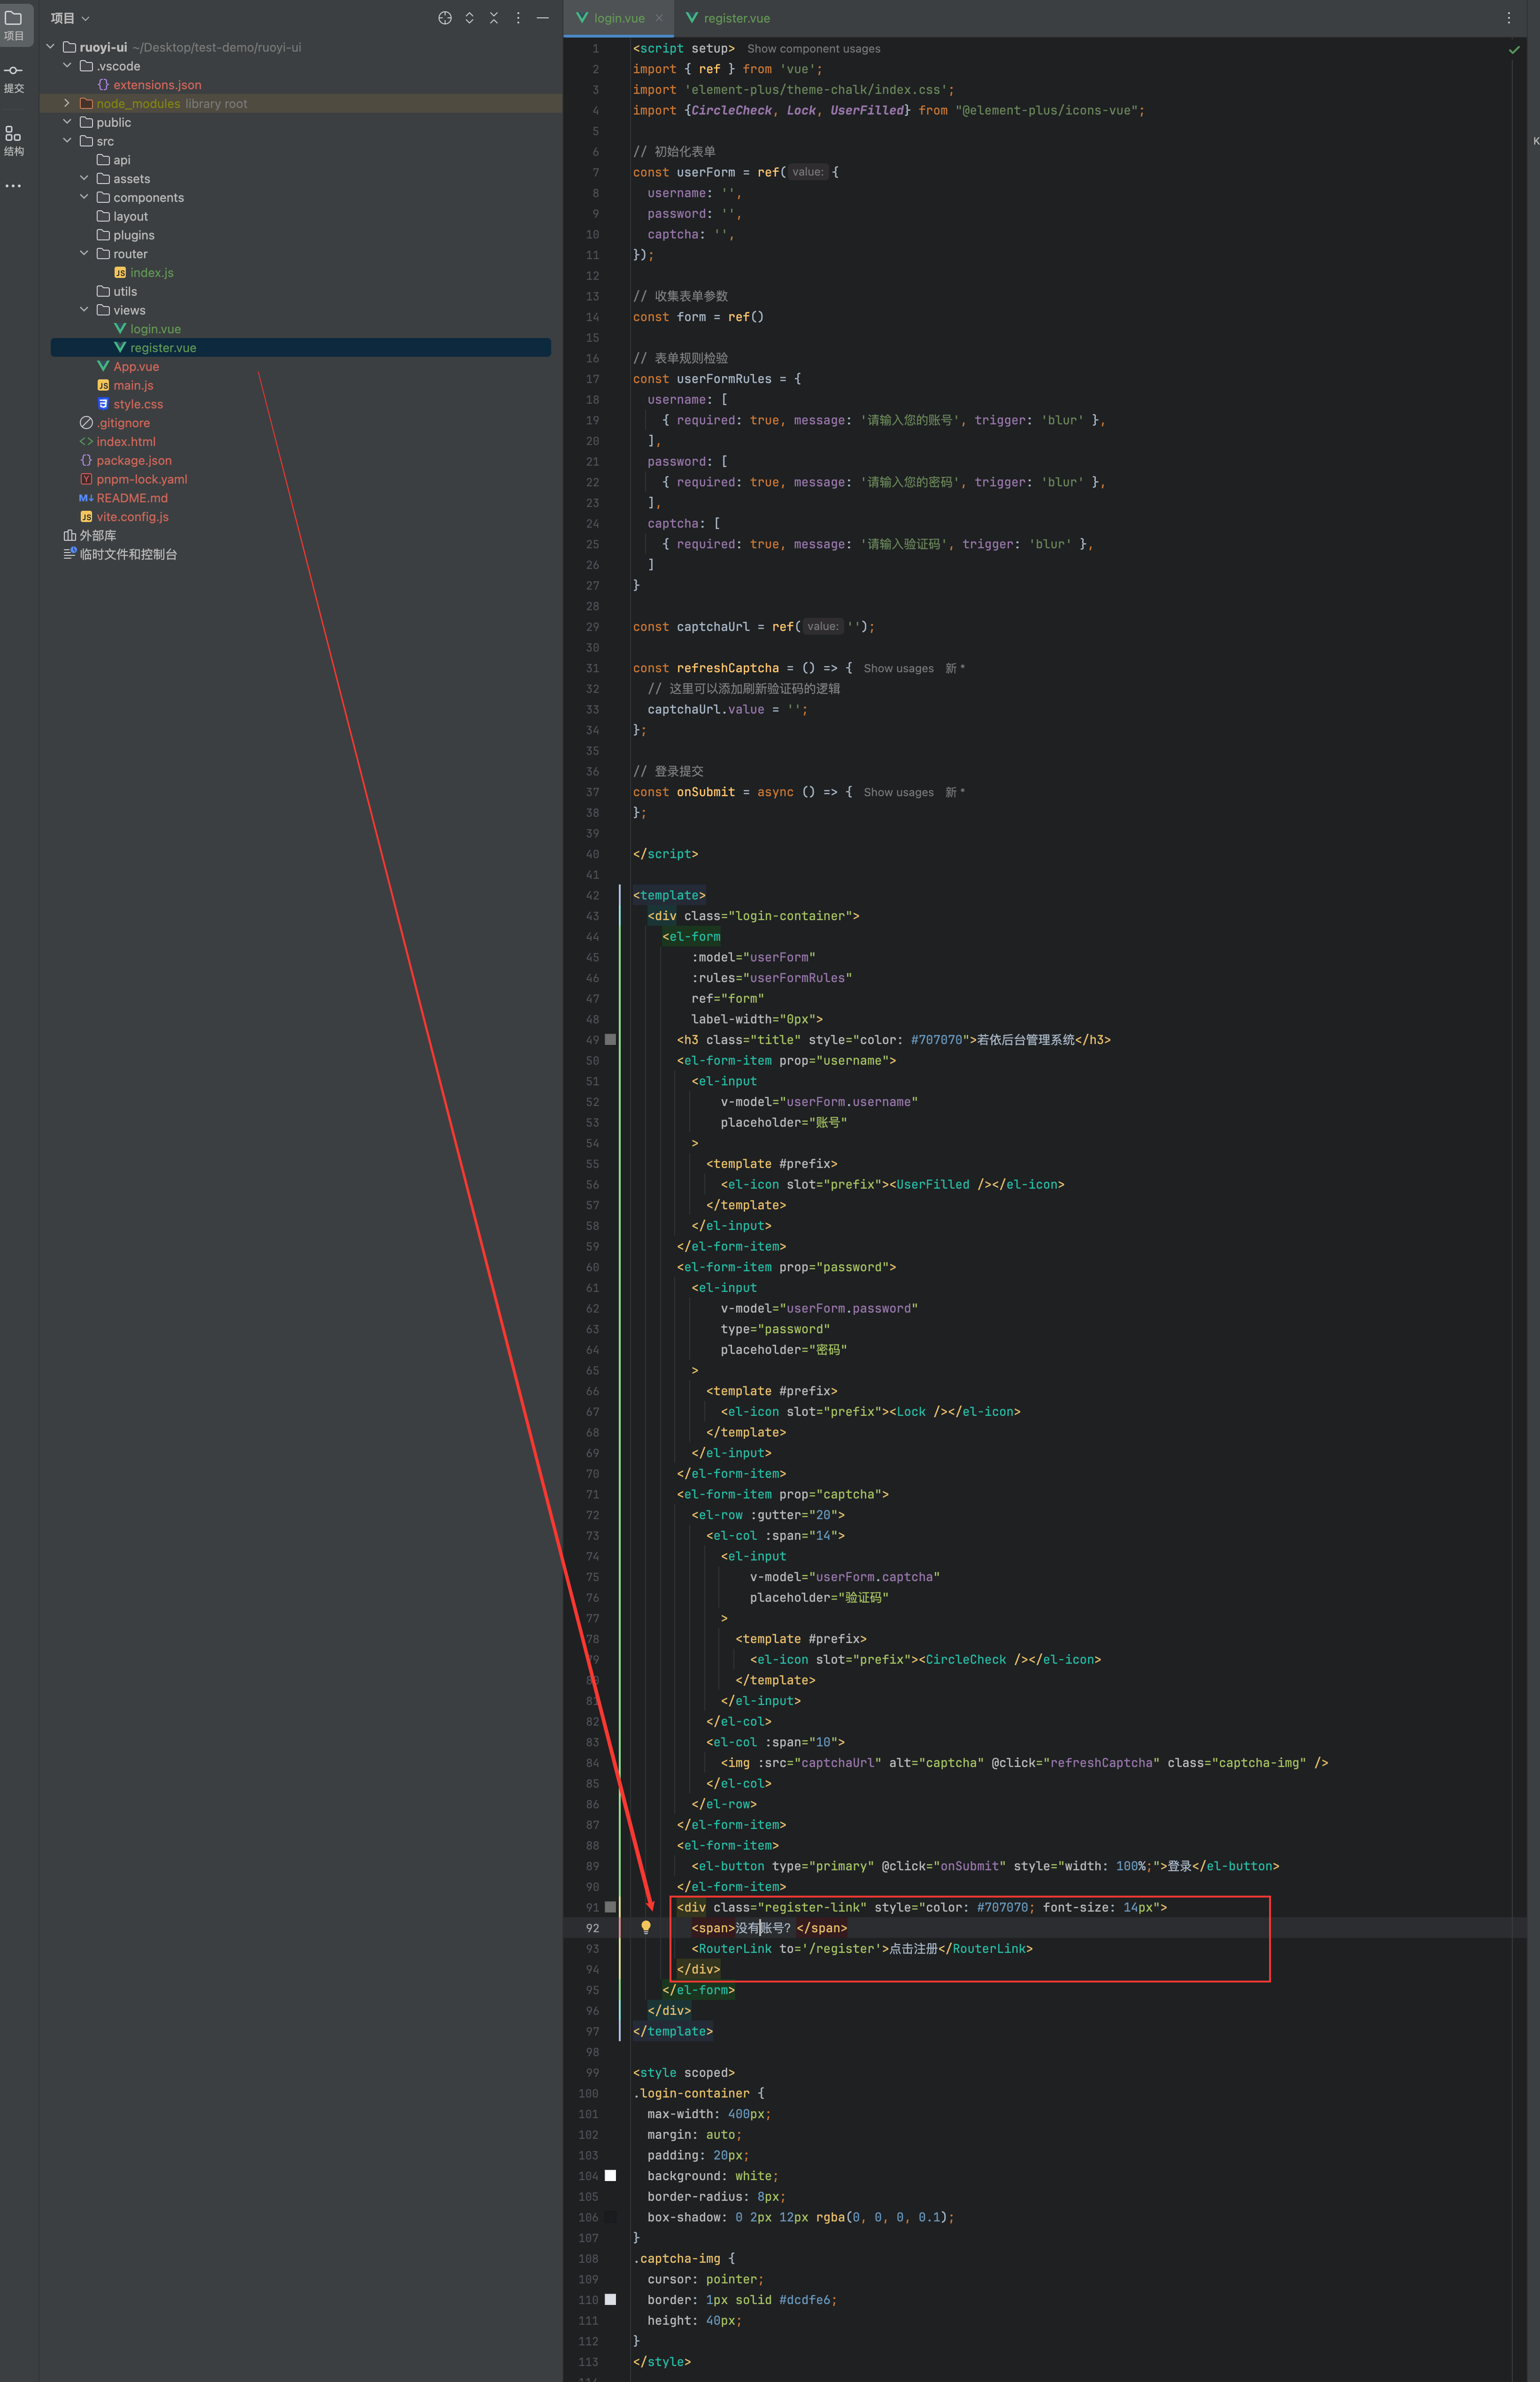
Task: Select index.js under router
Action: point(144,273)
